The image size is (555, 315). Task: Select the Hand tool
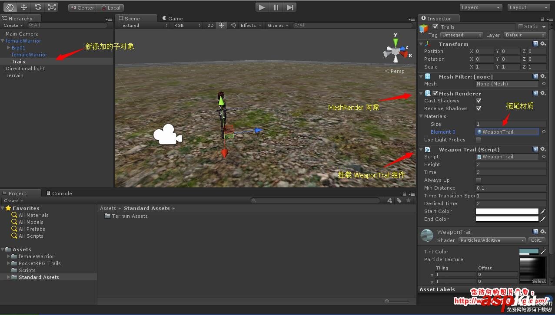10,7
